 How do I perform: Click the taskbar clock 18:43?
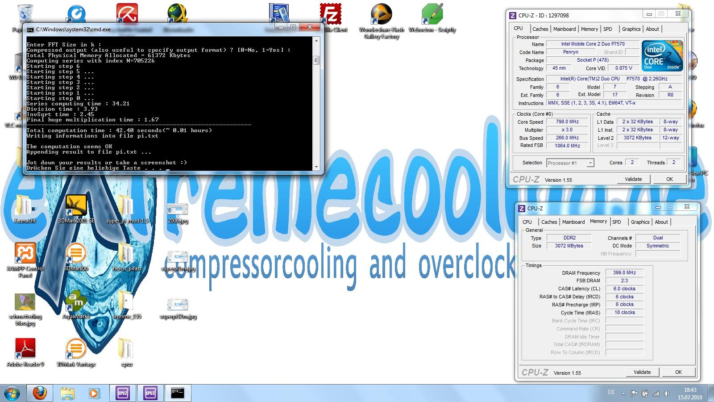click(x=690, y=390)
